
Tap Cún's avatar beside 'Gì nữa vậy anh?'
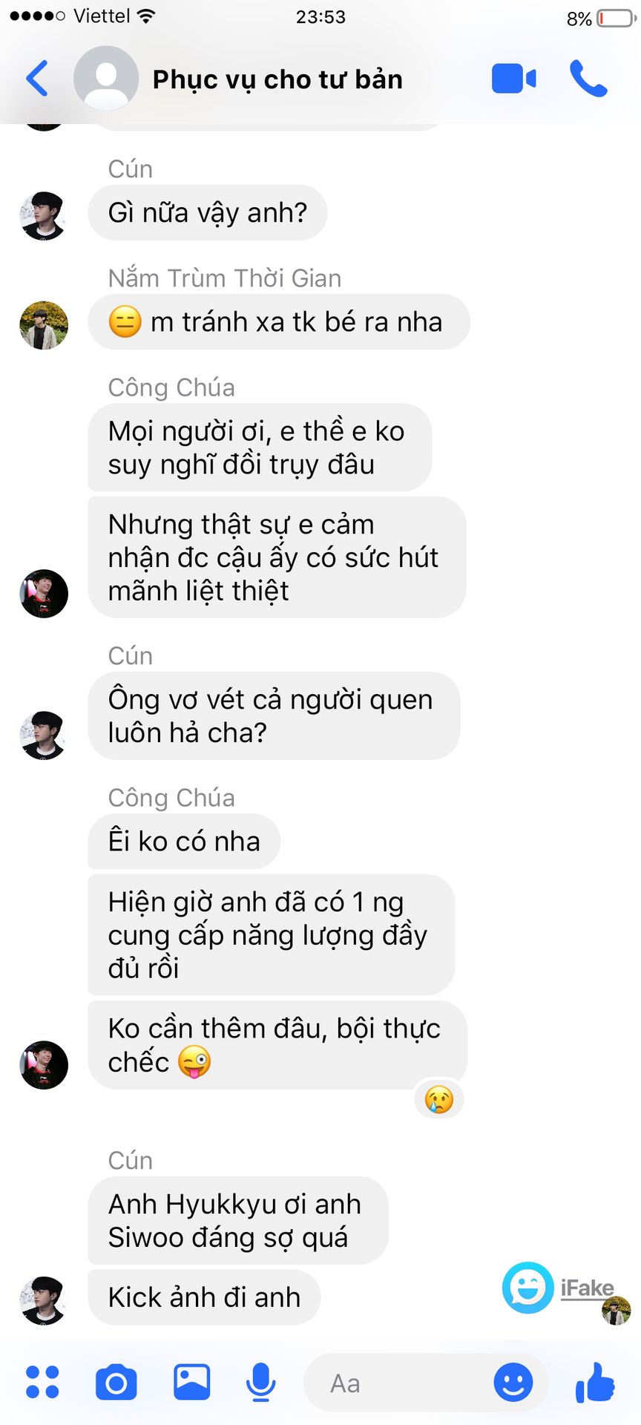coord(44,216)
